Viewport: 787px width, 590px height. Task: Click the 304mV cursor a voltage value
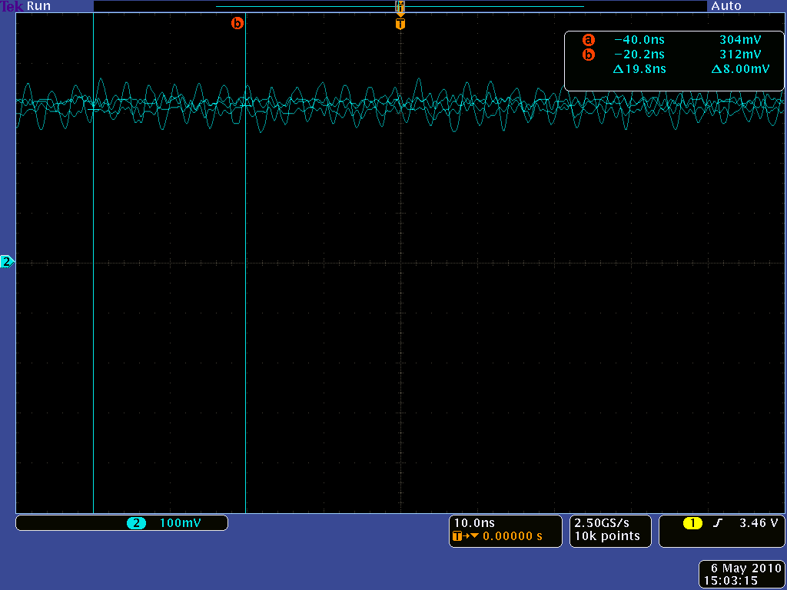[x=740, y=40]
